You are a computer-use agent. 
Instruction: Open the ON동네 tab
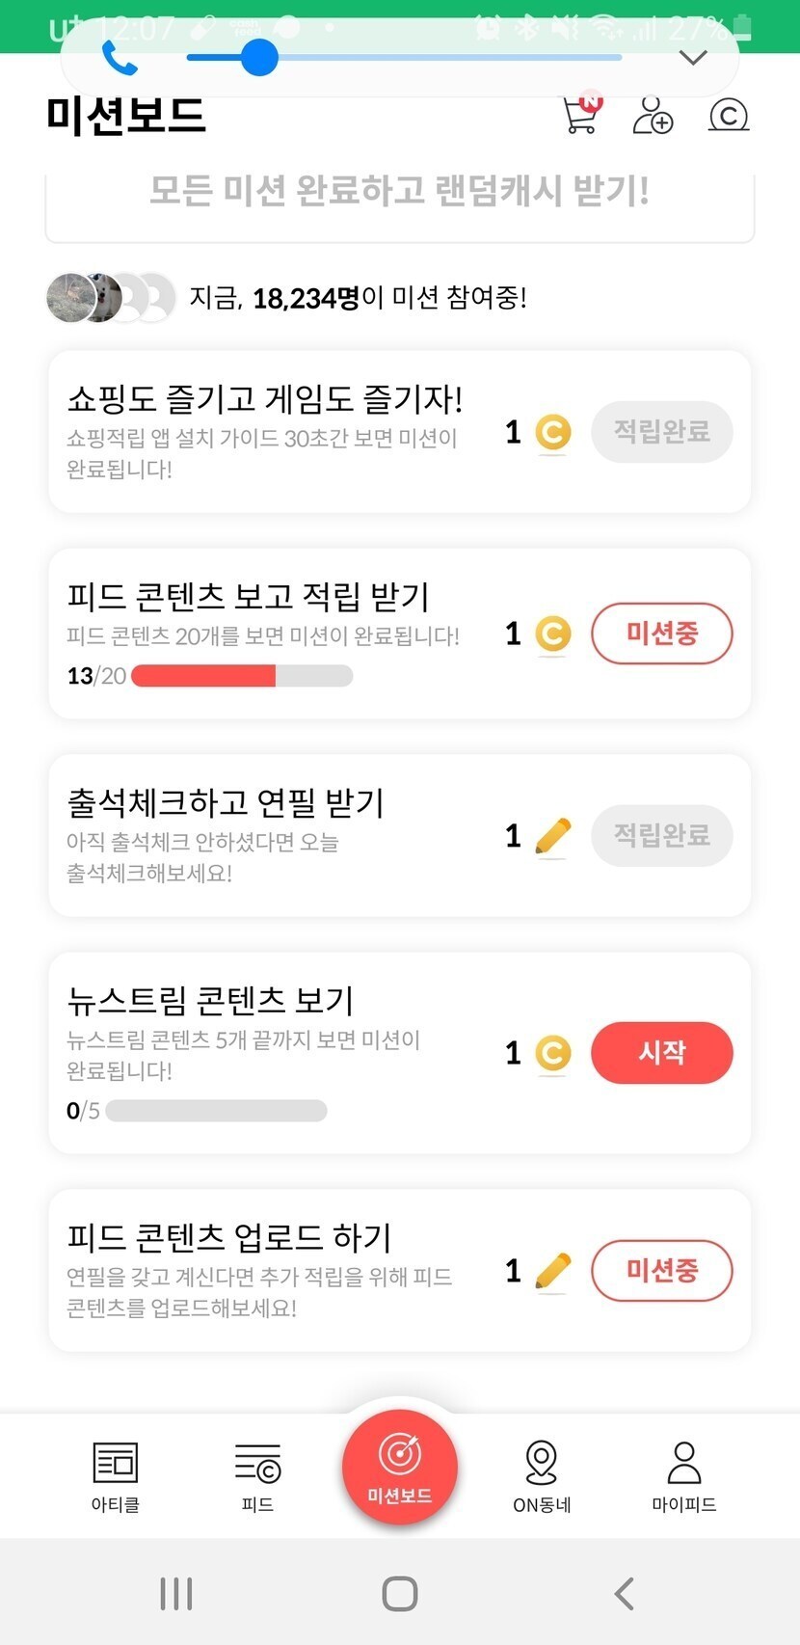(542, 1476)
